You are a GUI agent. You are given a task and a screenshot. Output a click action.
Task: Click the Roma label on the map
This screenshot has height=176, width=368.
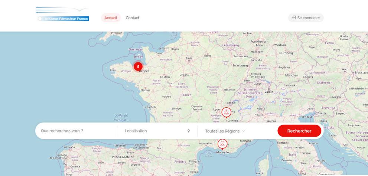pos(301,173)
